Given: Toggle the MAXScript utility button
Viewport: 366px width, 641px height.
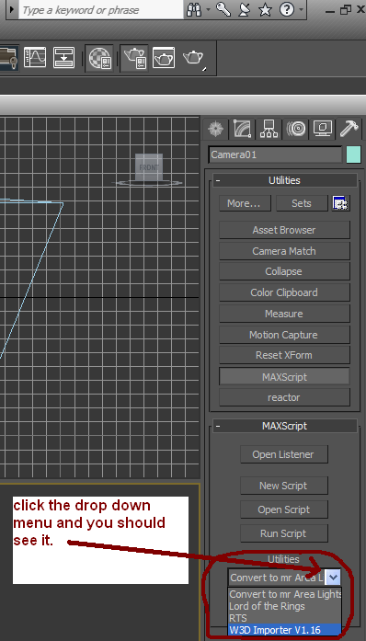Looking at the screenshot, I should (x=284, y=376).
